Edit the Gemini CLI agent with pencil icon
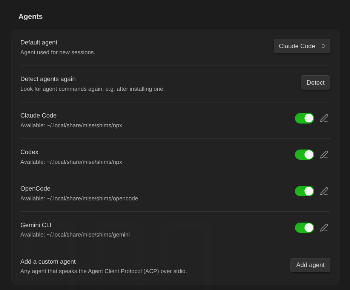The image size is (350, 290). tap(324, 228)
